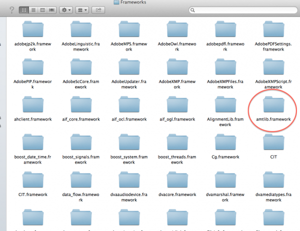Select the AdobeUpdater.framework folder
The height and width of the screenshot is (231, 300).
[x=129, y=67]
